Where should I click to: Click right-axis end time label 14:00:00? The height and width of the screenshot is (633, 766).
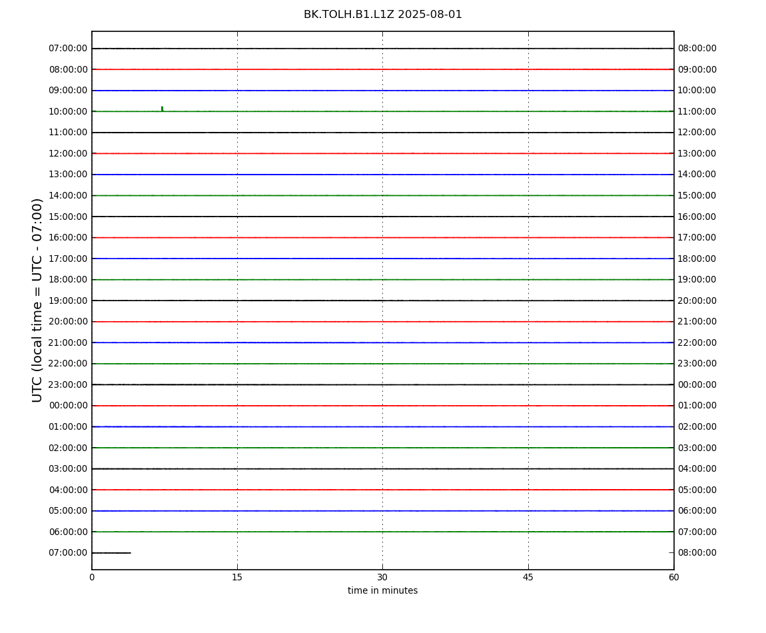tap(697, 175)
